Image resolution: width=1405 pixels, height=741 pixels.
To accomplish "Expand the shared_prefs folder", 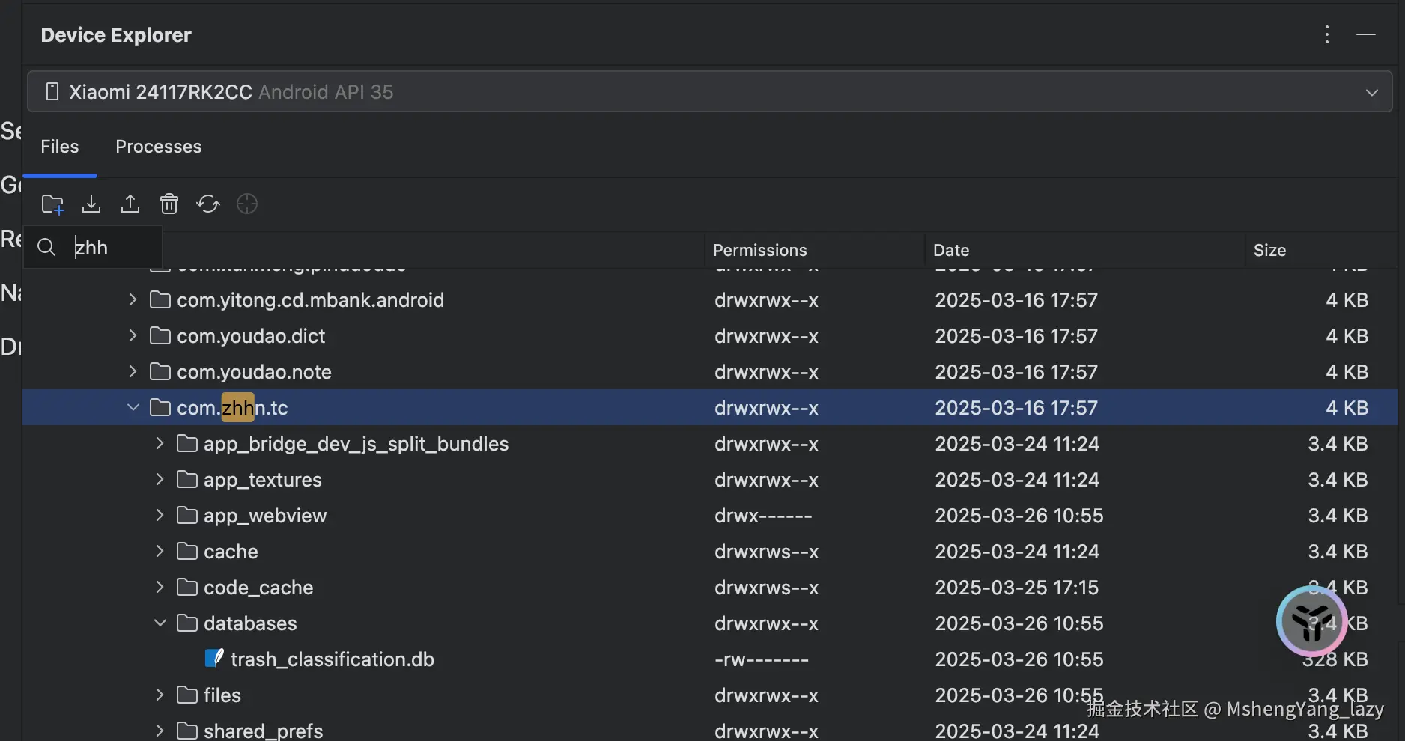I will pyautogui.click(x=160, y=730).
